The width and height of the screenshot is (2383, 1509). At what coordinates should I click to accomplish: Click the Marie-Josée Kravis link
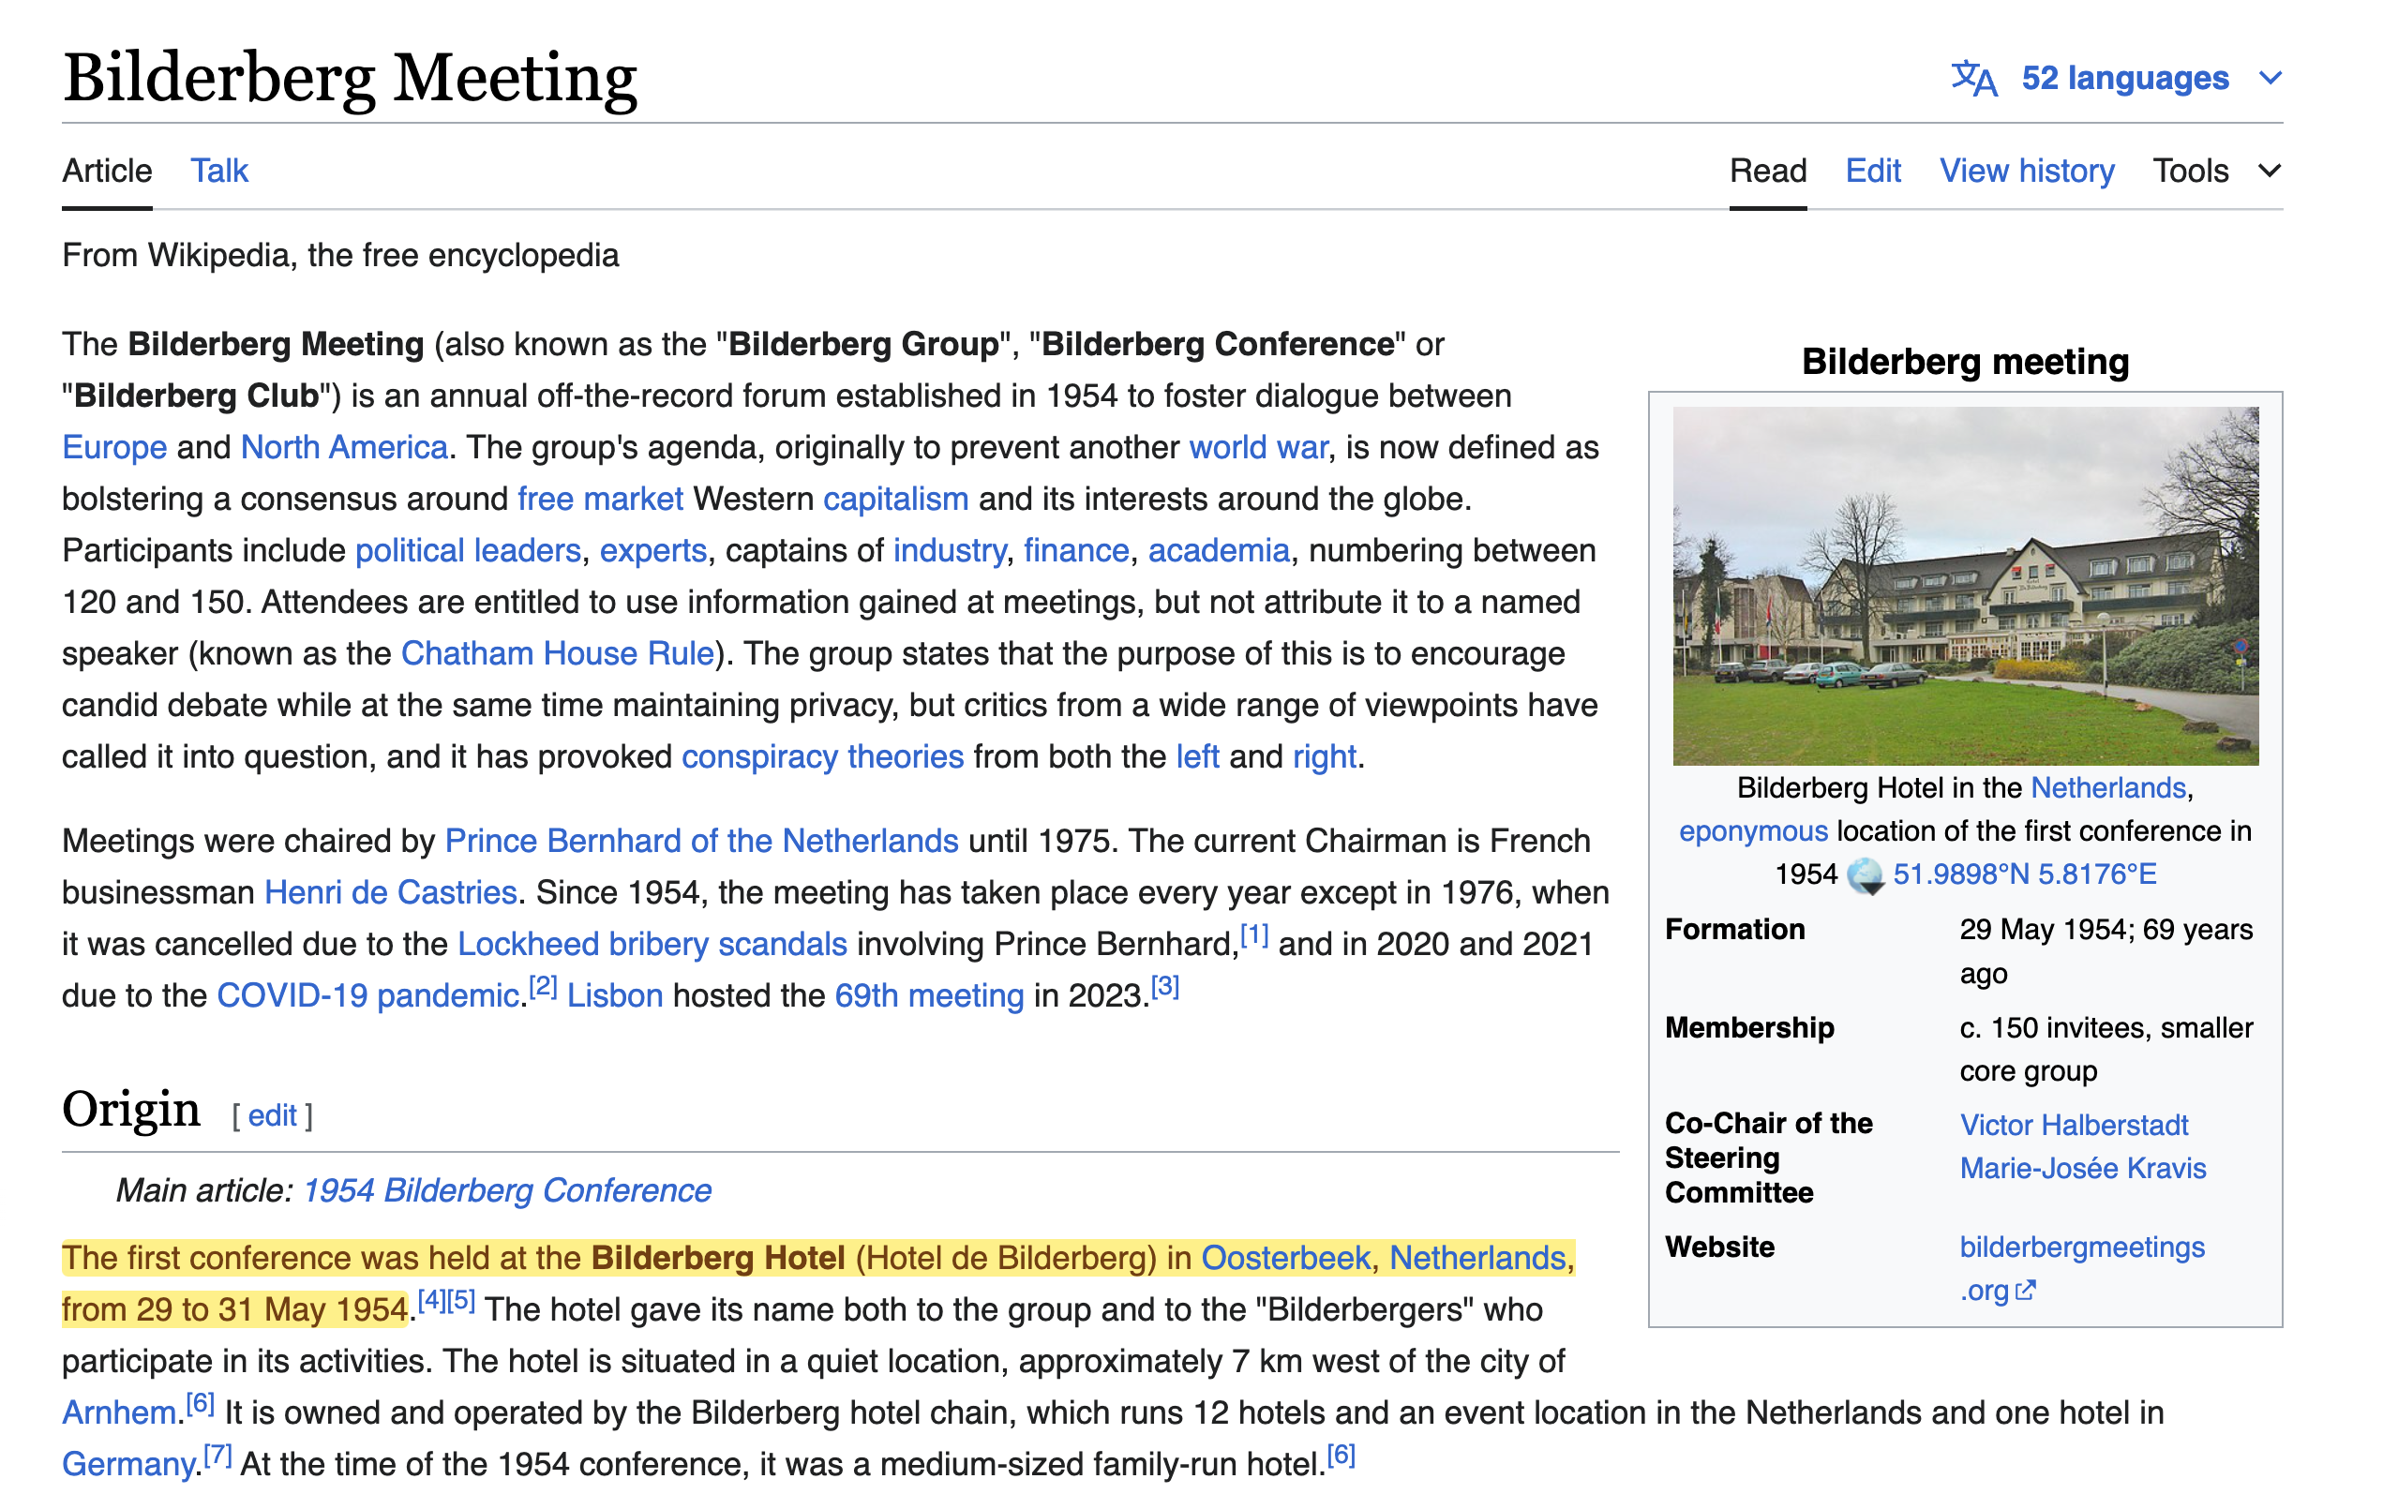(2082, 1169)
